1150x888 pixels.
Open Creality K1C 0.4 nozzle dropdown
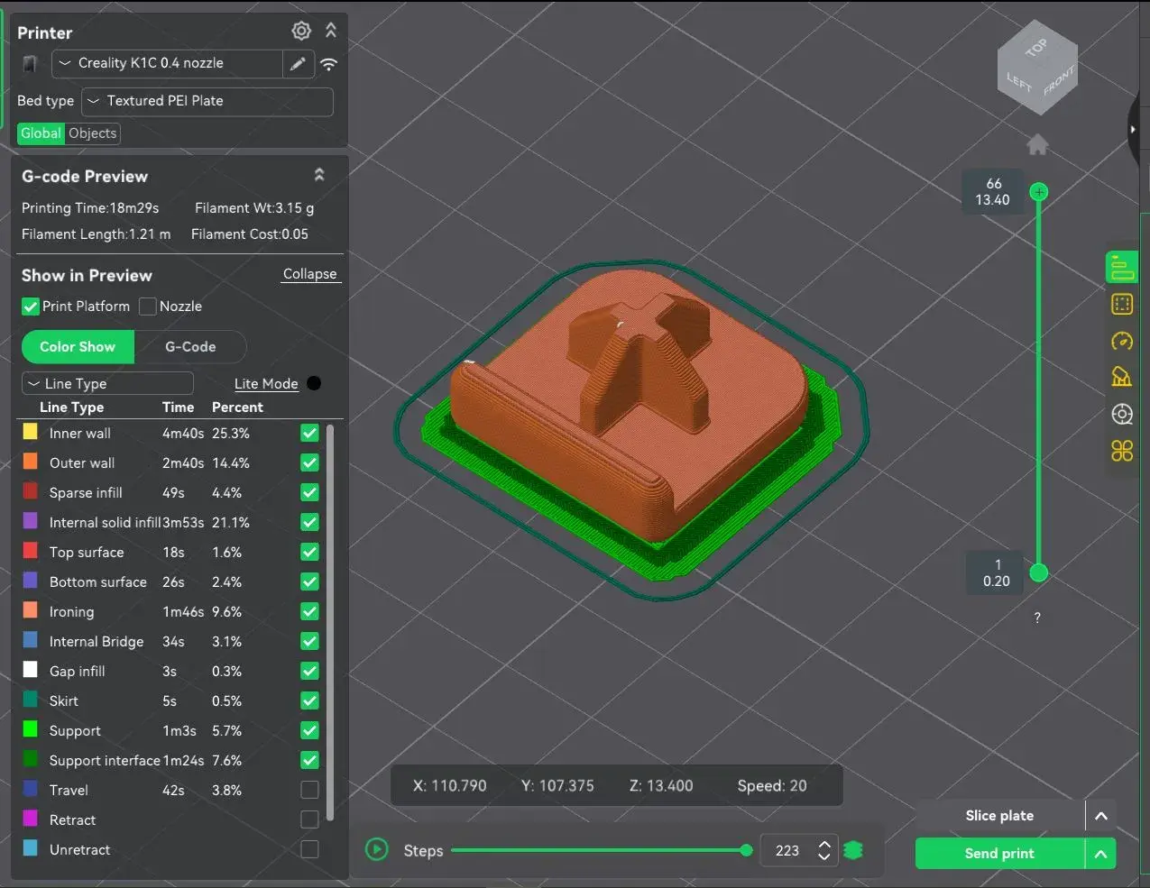coord(167,63)
